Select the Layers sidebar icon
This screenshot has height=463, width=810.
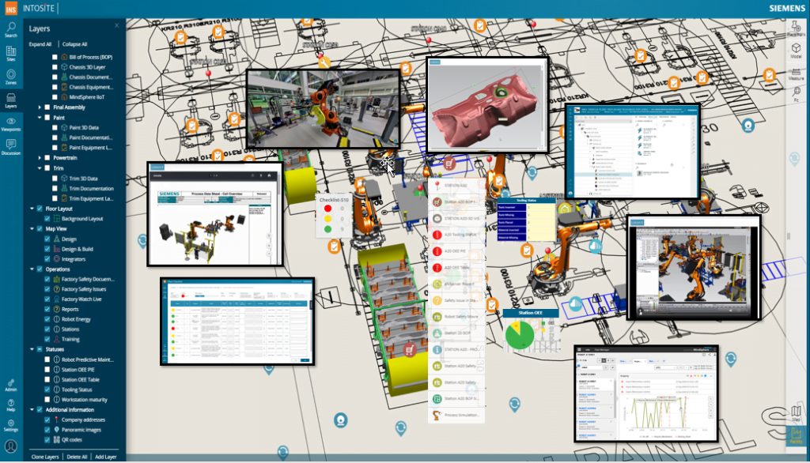[11, 100]
